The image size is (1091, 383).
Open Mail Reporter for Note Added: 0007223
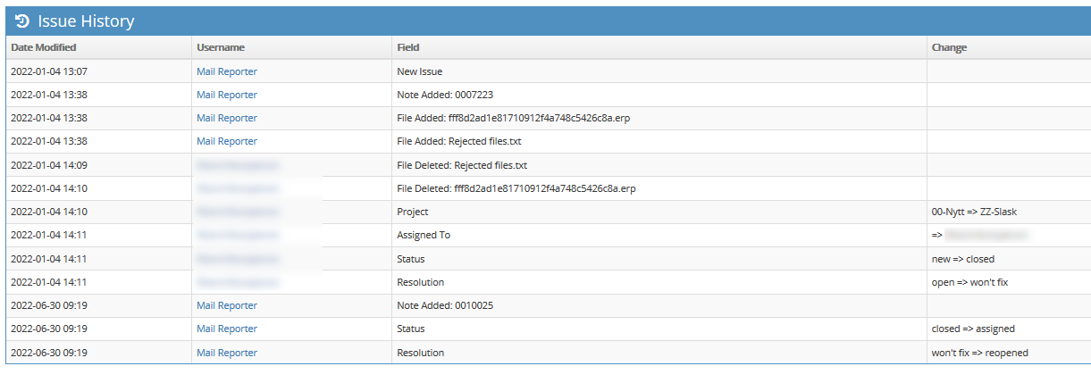pos(227,95)
